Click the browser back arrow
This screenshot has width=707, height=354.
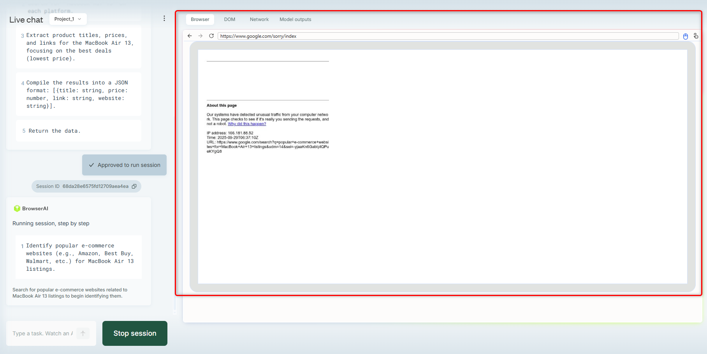click(190, 36)
